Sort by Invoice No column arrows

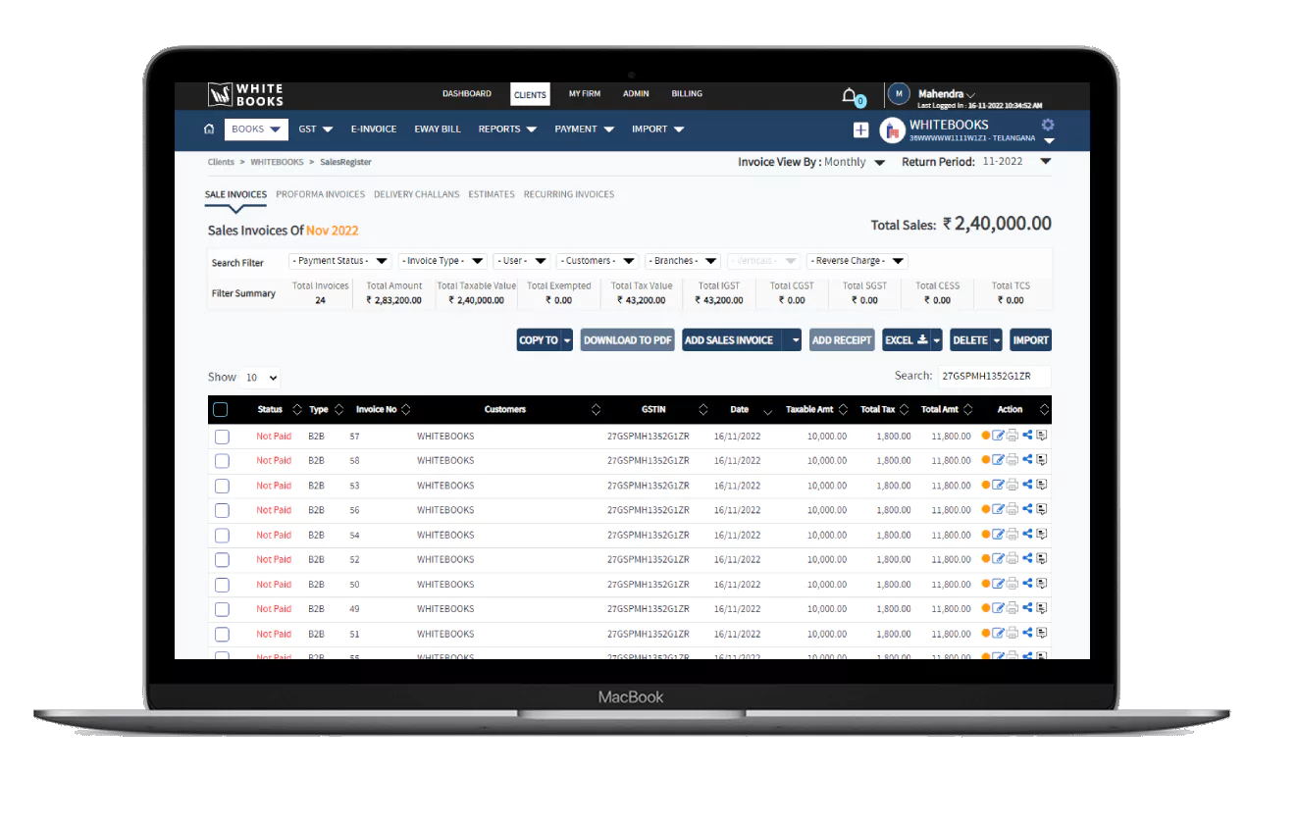pyautogui.click(x=406, y=410)
